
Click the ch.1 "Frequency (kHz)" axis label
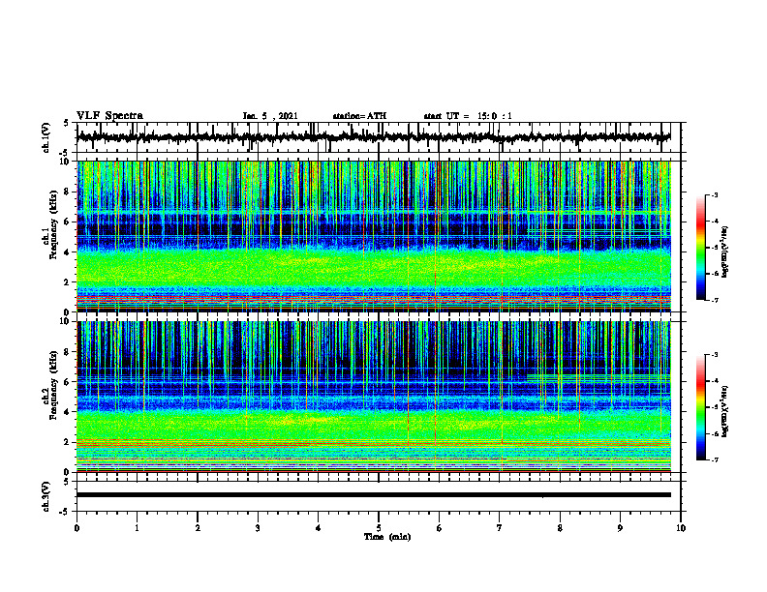coord(53,225)
